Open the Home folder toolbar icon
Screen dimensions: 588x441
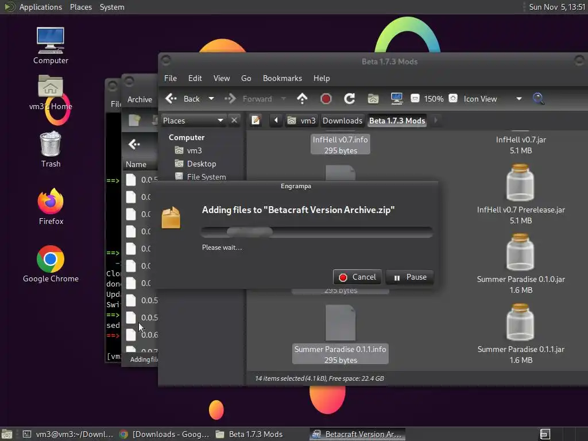pos(373,99)
